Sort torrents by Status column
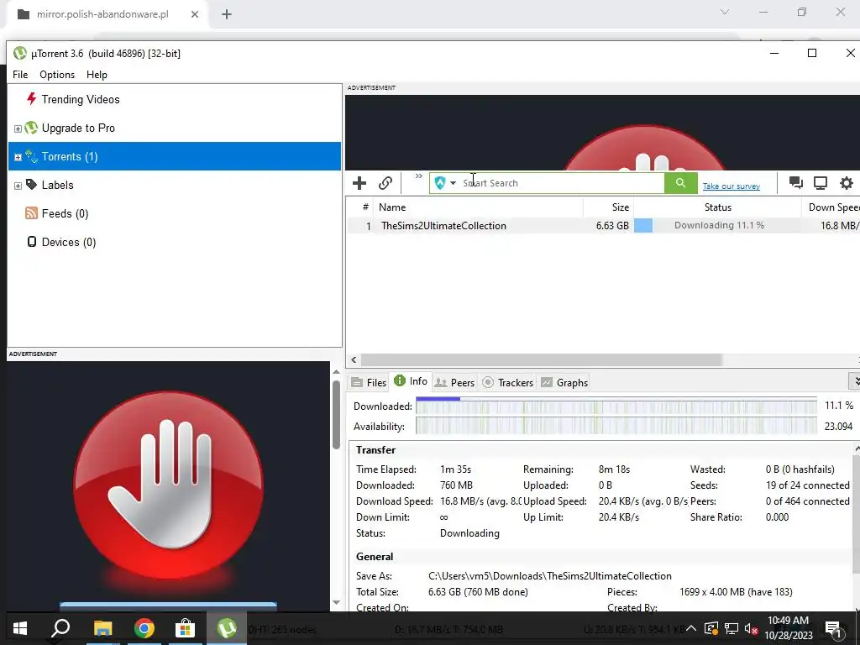860x645 pixels. pos(717,207)
